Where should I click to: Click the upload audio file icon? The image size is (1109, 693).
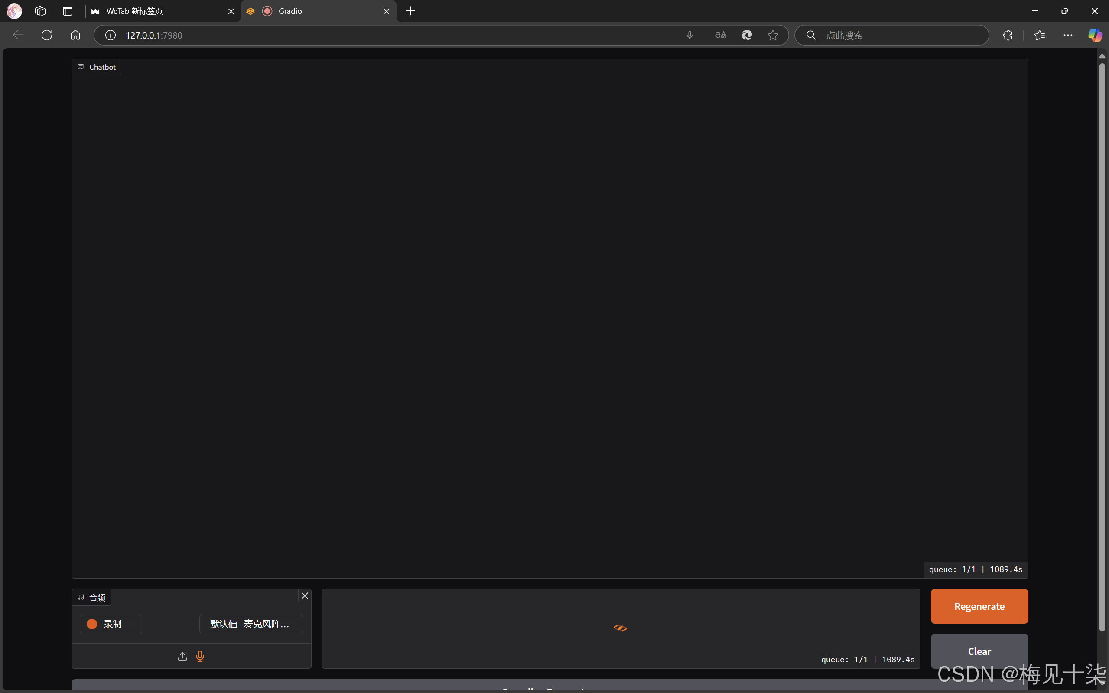click(x=182, y=656)
